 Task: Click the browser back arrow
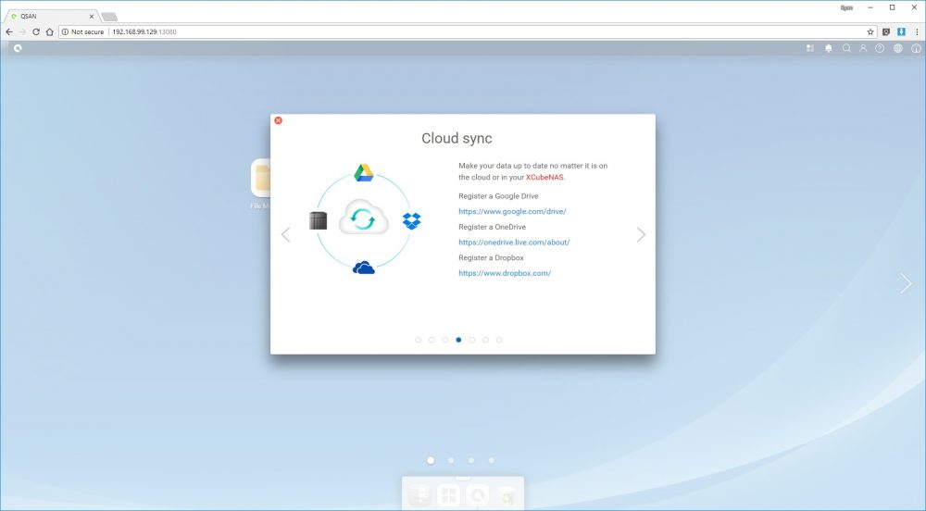(x=9, y=31)
